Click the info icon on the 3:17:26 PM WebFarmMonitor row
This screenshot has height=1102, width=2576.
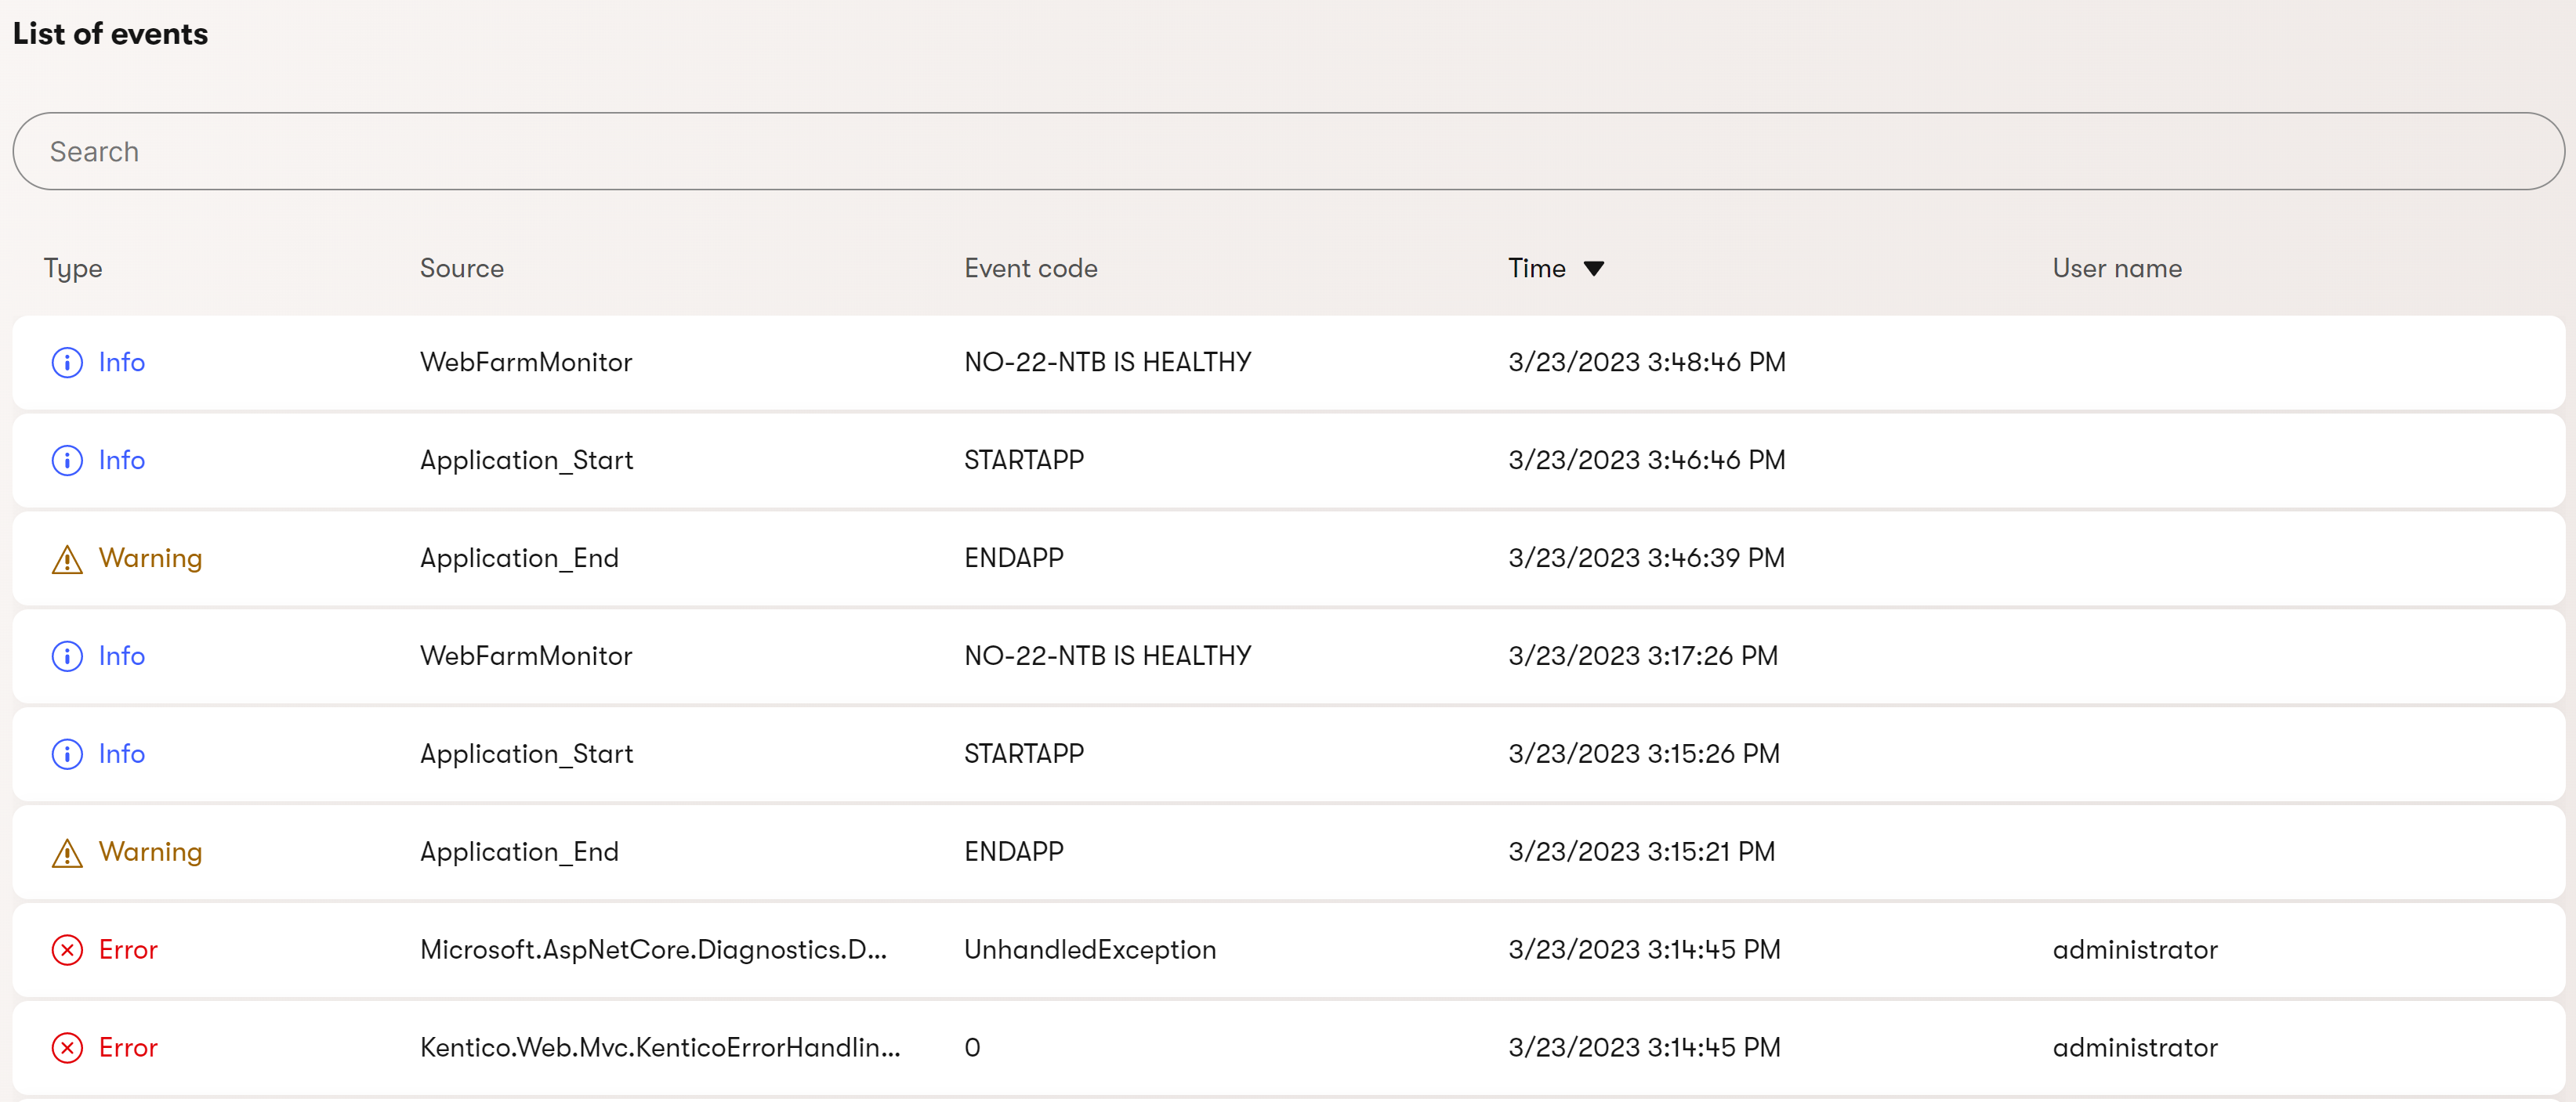pyautogui.click(x=67, y=656)
